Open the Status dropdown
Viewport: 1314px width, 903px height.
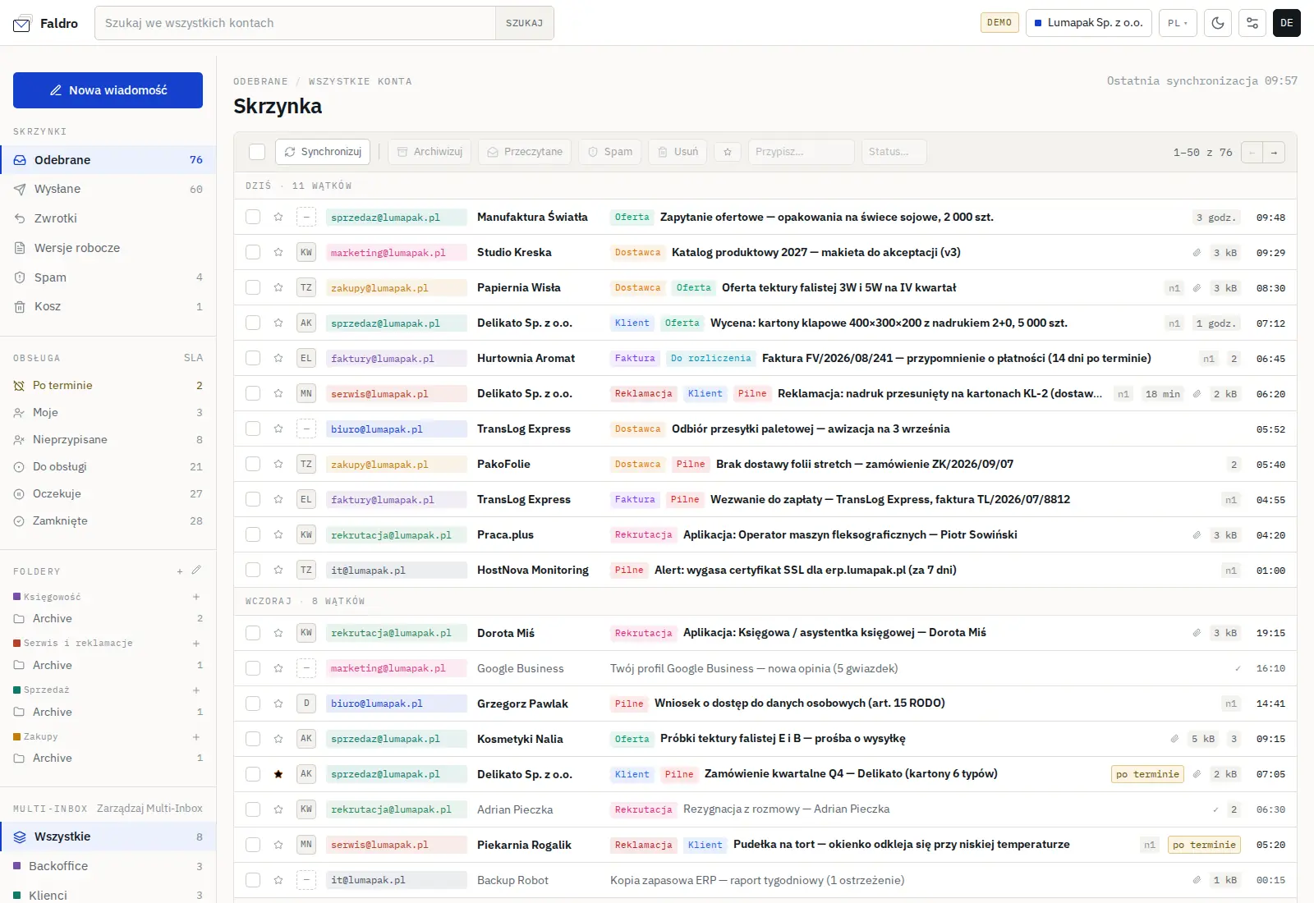pos(894,152)
